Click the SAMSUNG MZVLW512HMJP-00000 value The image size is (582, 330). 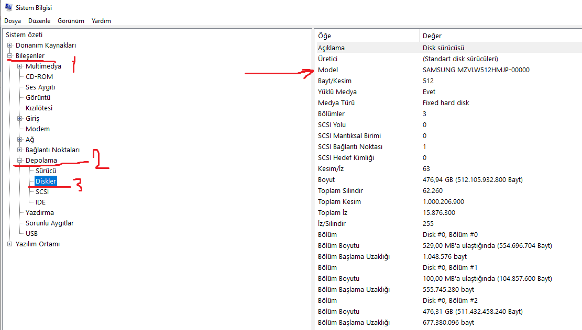click(476, 70)
